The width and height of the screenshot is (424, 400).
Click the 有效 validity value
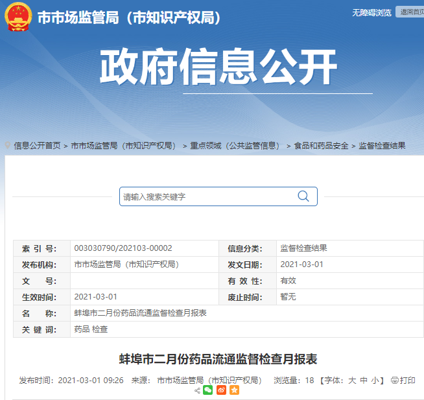pyautogui.click(x=288, y=281)
